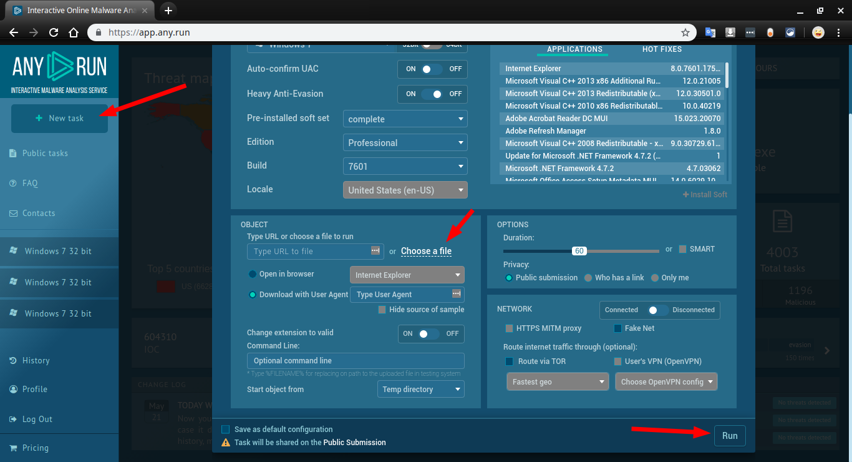Image resolution: width=852 pixels, height=462 pixels.
Task: Click the Contacts envelope icon
Action: pyautogui.click(x=13, y=213)
